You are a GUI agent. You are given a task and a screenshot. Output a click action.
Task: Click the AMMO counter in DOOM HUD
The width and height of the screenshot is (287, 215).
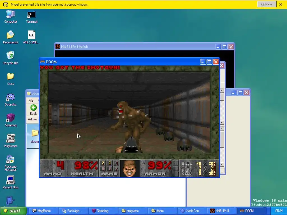[53, 168]
